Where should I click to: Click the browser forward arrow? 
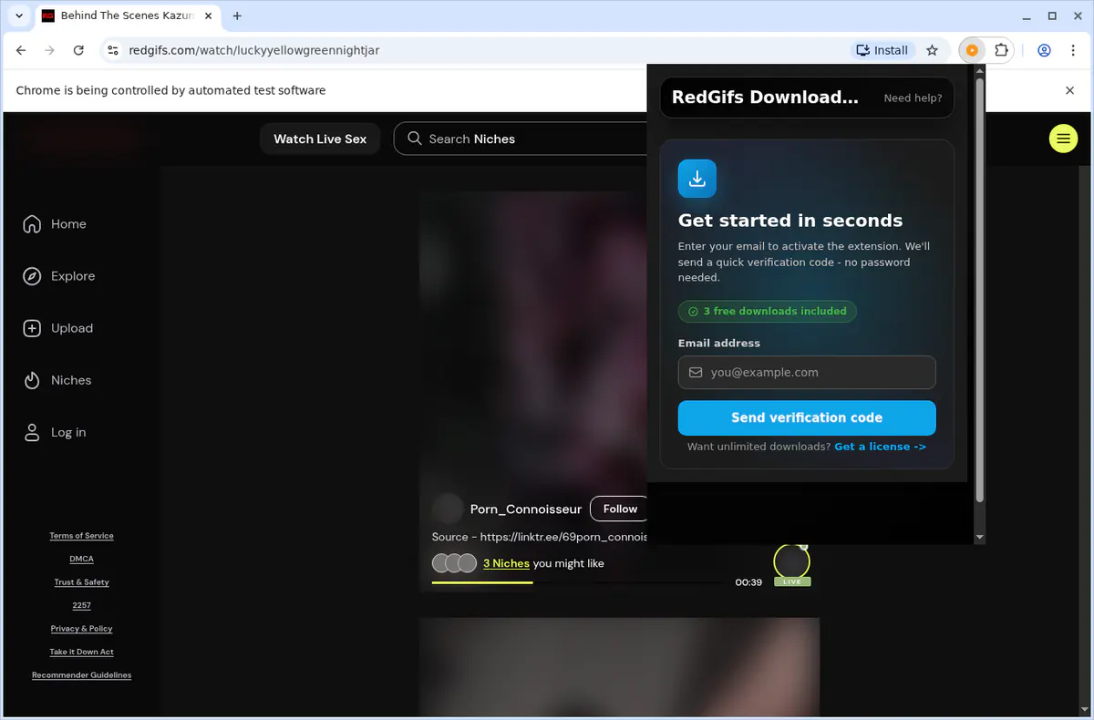pos(49,50)
